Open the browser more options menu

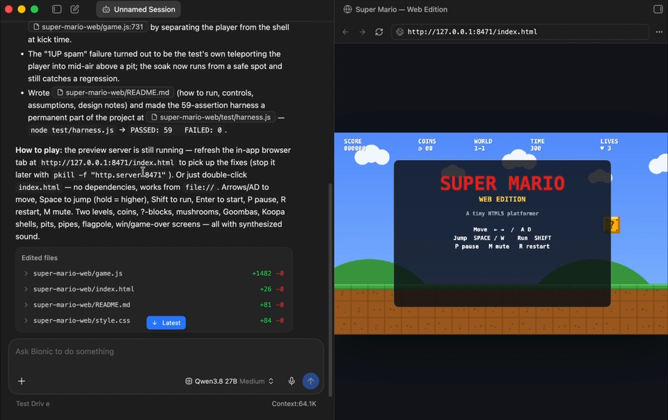(x=659, y=32)
